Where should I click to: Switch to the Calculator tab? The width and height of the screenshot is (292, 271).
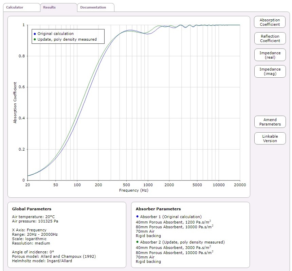click(22, 7)
